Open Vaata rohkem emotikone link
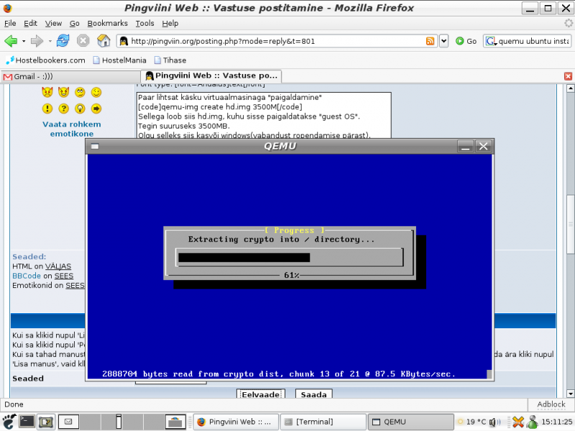Image resolution: width=575 pixels, height=431 pixels. pyautogui.click(x=71, y=129)
